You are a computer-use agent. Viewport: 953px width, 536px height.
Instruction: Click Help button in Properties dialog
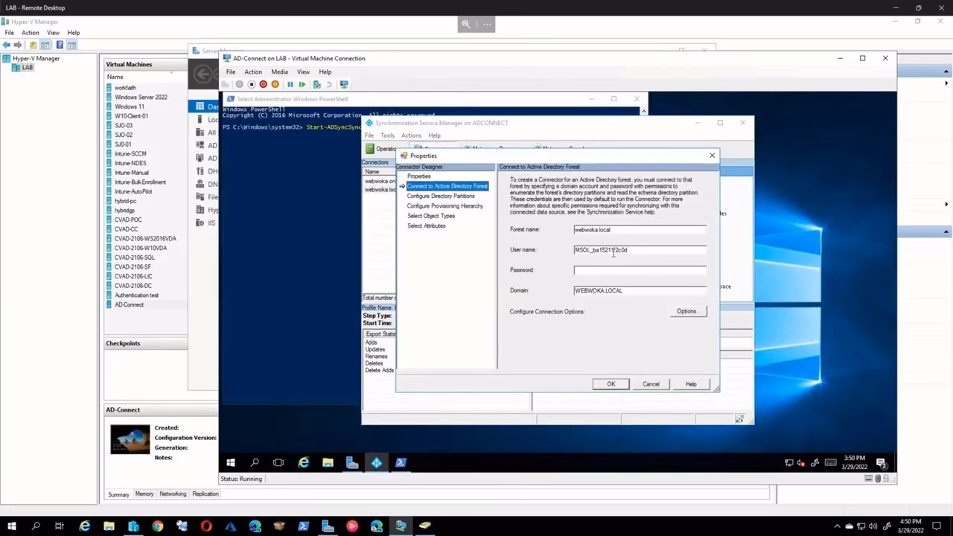(x=691, y=384)
